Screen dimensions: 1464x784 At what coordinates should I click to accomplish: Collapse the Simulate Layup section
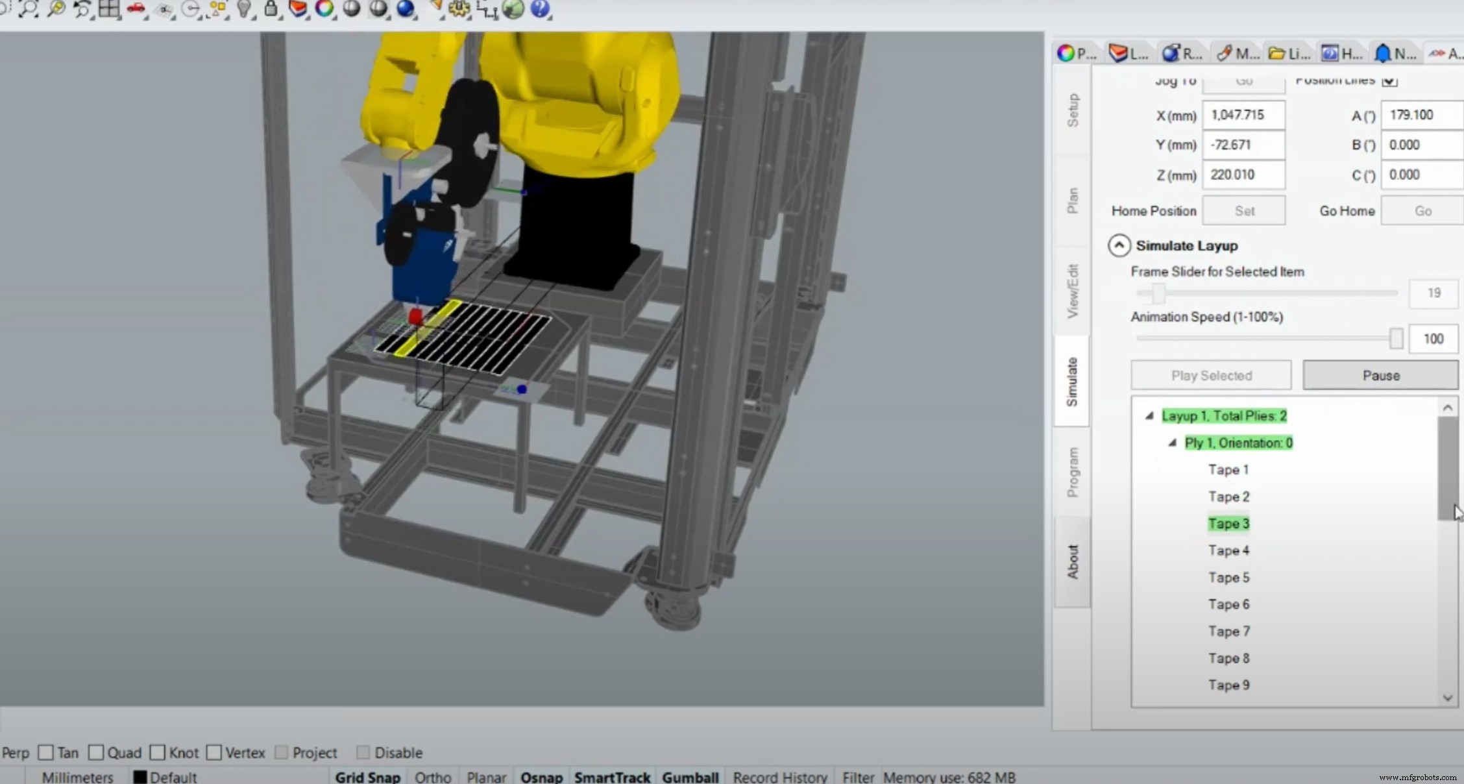point(1119,246)
